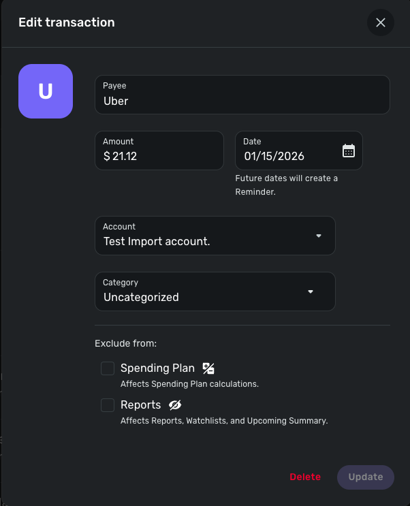This screenshot has width=410, height=506.
Task: Click the Spending Plan label text
Action: click(x=157, y=368)
